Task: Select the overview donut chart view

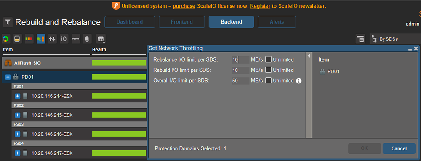Action: 6,39
